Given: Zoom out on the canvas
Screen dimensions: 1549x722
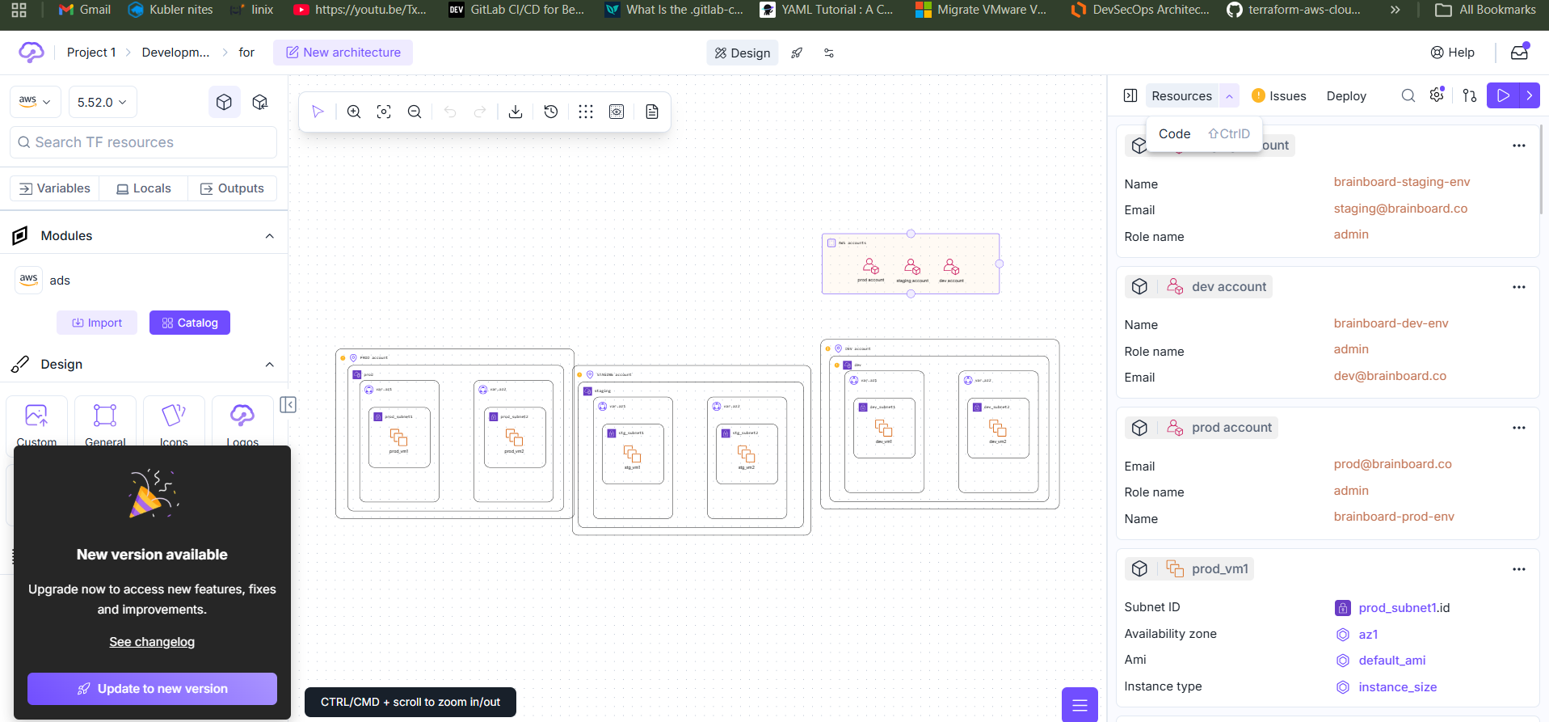Looking at the screenshot, I should (415, 112).
